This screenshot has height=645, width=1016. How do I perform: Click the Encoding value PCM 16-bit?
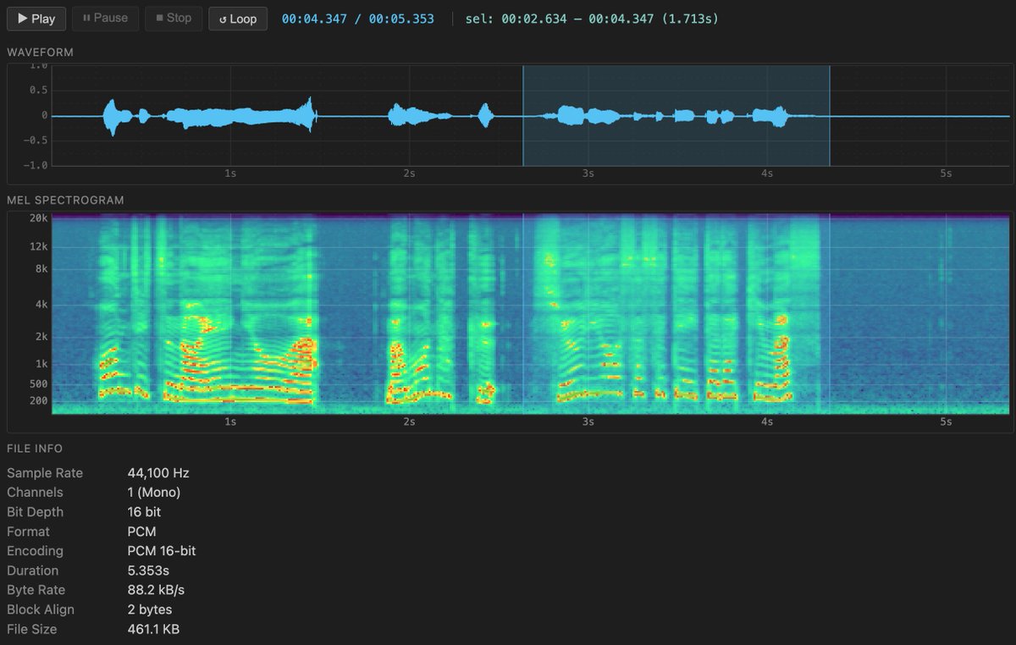[162, 551]
